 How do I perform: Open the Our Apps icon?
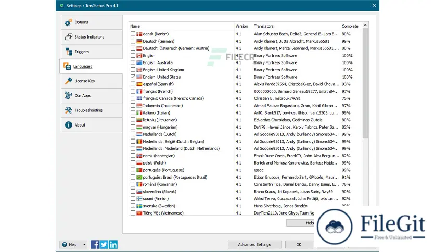(x=69, y=95)
